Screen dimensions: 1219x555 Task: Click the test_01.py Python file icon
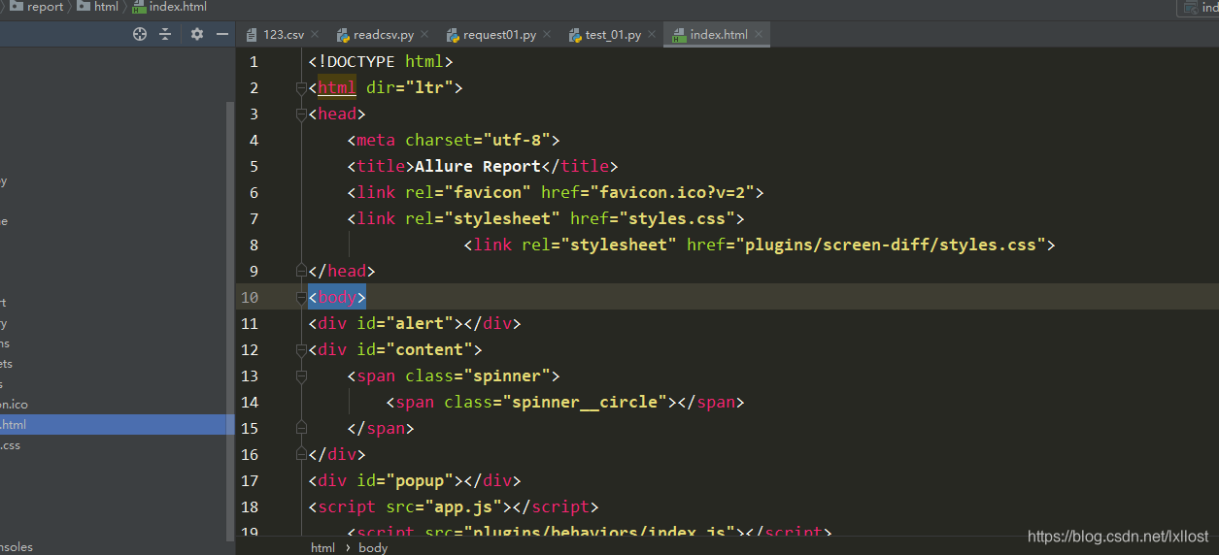575,34
